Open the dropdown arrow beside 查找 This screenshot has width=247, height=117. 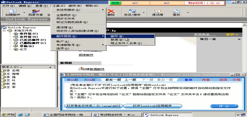[188, 13]
